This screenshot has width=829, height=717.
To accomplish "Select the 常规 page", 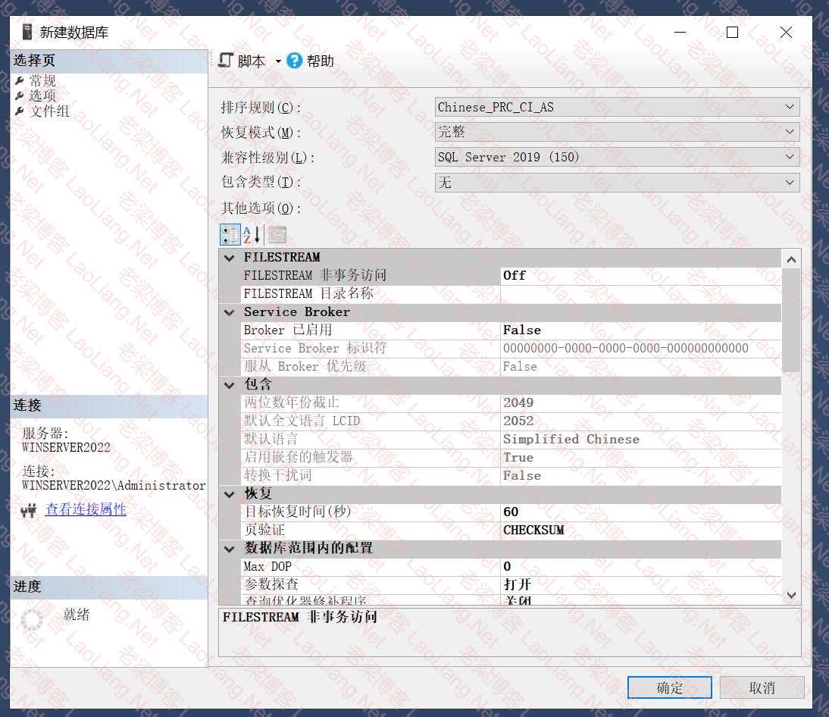I will pyautogui.click(x=42, y=80).
